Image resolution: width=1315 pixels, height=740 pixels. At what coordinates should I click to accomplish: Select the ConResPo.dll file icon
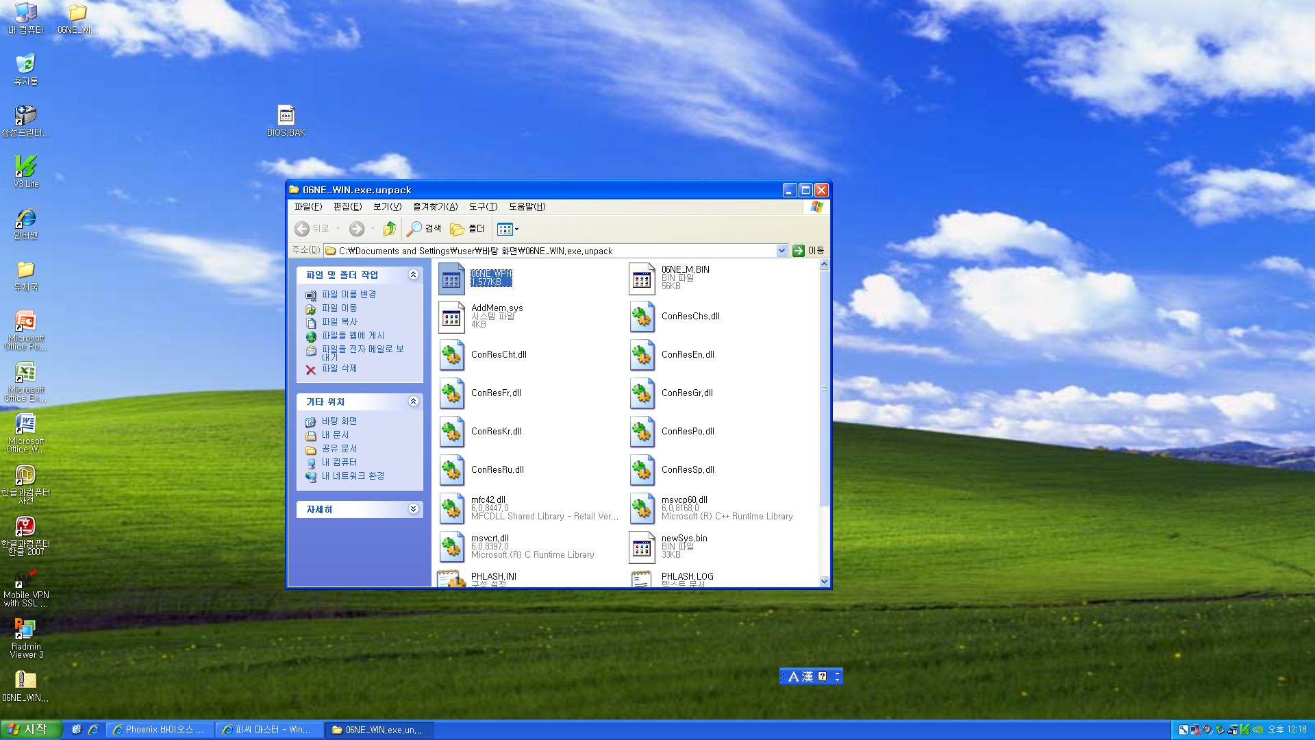642,432
